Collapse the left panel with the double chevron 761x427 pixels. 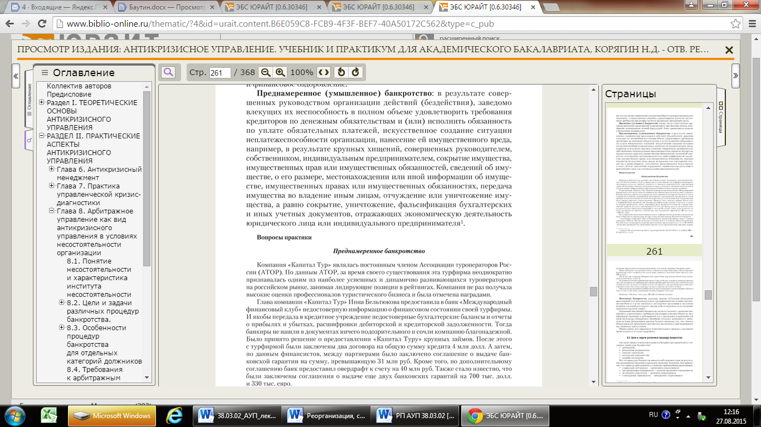click(x=16, y=76)
